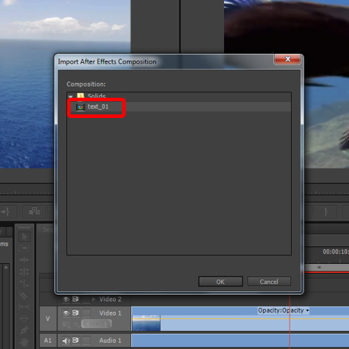Click Cancel in the import dialog
Screen dimensions: 349x349
pos(269,282)
